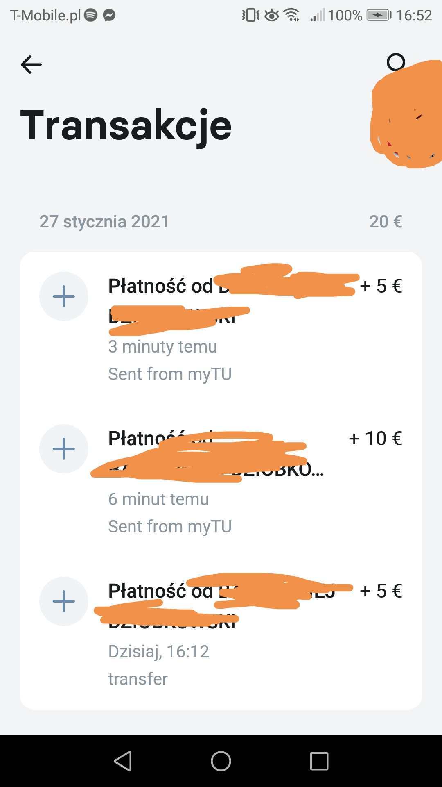The image size is (442, 787).
Task: Tap plus icon of 3 minuty temu payment
Action: click(64, 296)
